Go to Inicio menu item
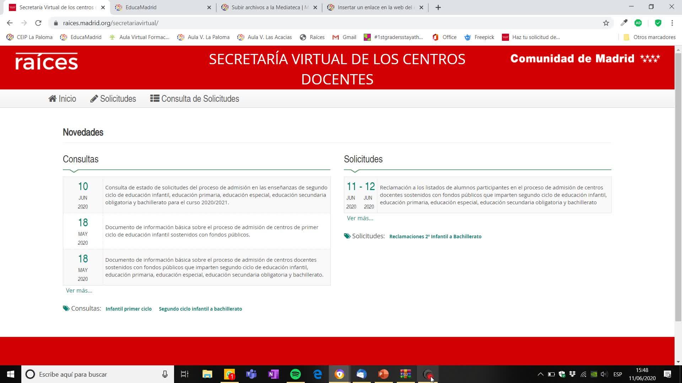 (x=62, y=99)
